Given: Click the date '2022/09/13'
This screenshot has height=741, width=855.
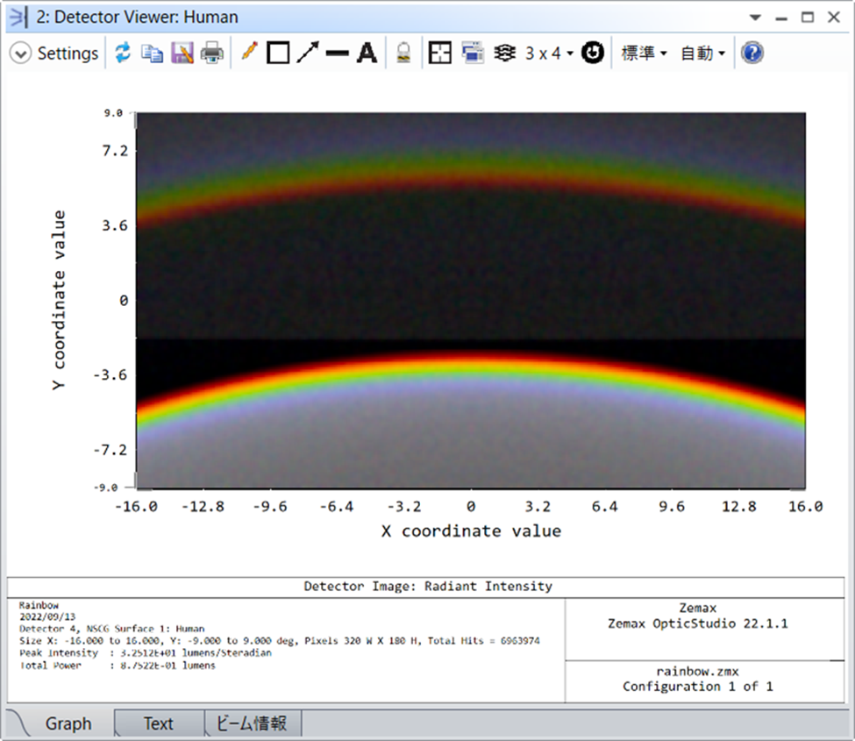Looking at the screenshot, I should (47, 616).
